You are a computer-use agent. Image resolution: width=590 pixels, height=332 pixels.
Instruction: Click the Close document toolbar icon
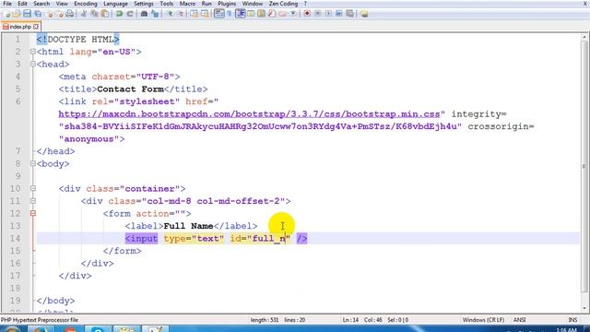(x=50, y=14)
